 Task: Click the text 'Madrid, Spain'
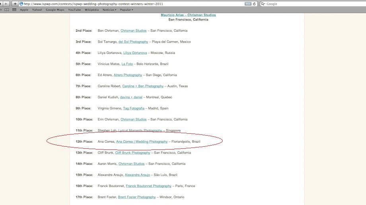158,108
